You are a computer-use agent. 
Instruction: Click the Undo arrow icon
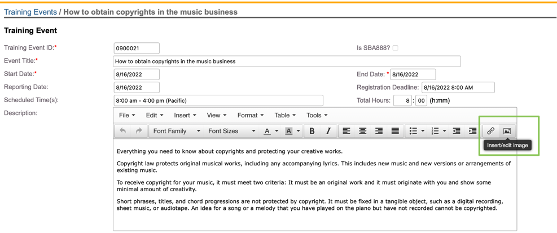coord(122,131)
